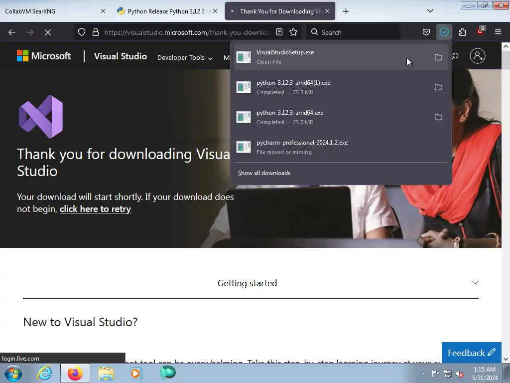
Task: Open the Windows Start button
Action: pos(13,373)
